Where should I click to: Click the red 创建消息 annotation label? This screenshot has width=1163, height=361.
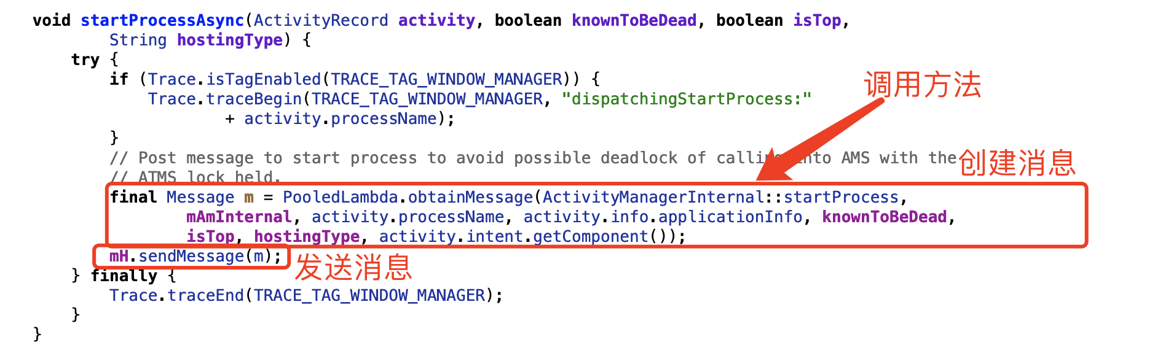[x=1017, y=163]
